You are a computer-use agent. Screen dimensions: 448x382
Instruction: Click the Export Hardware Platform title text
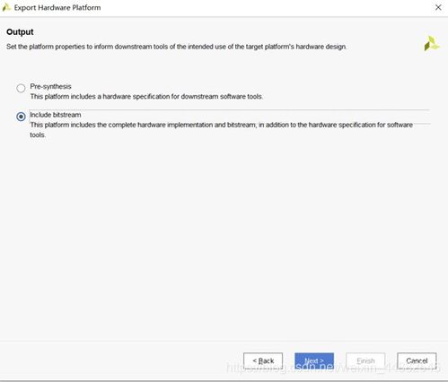pyautogui.click(x=57, y=8)
